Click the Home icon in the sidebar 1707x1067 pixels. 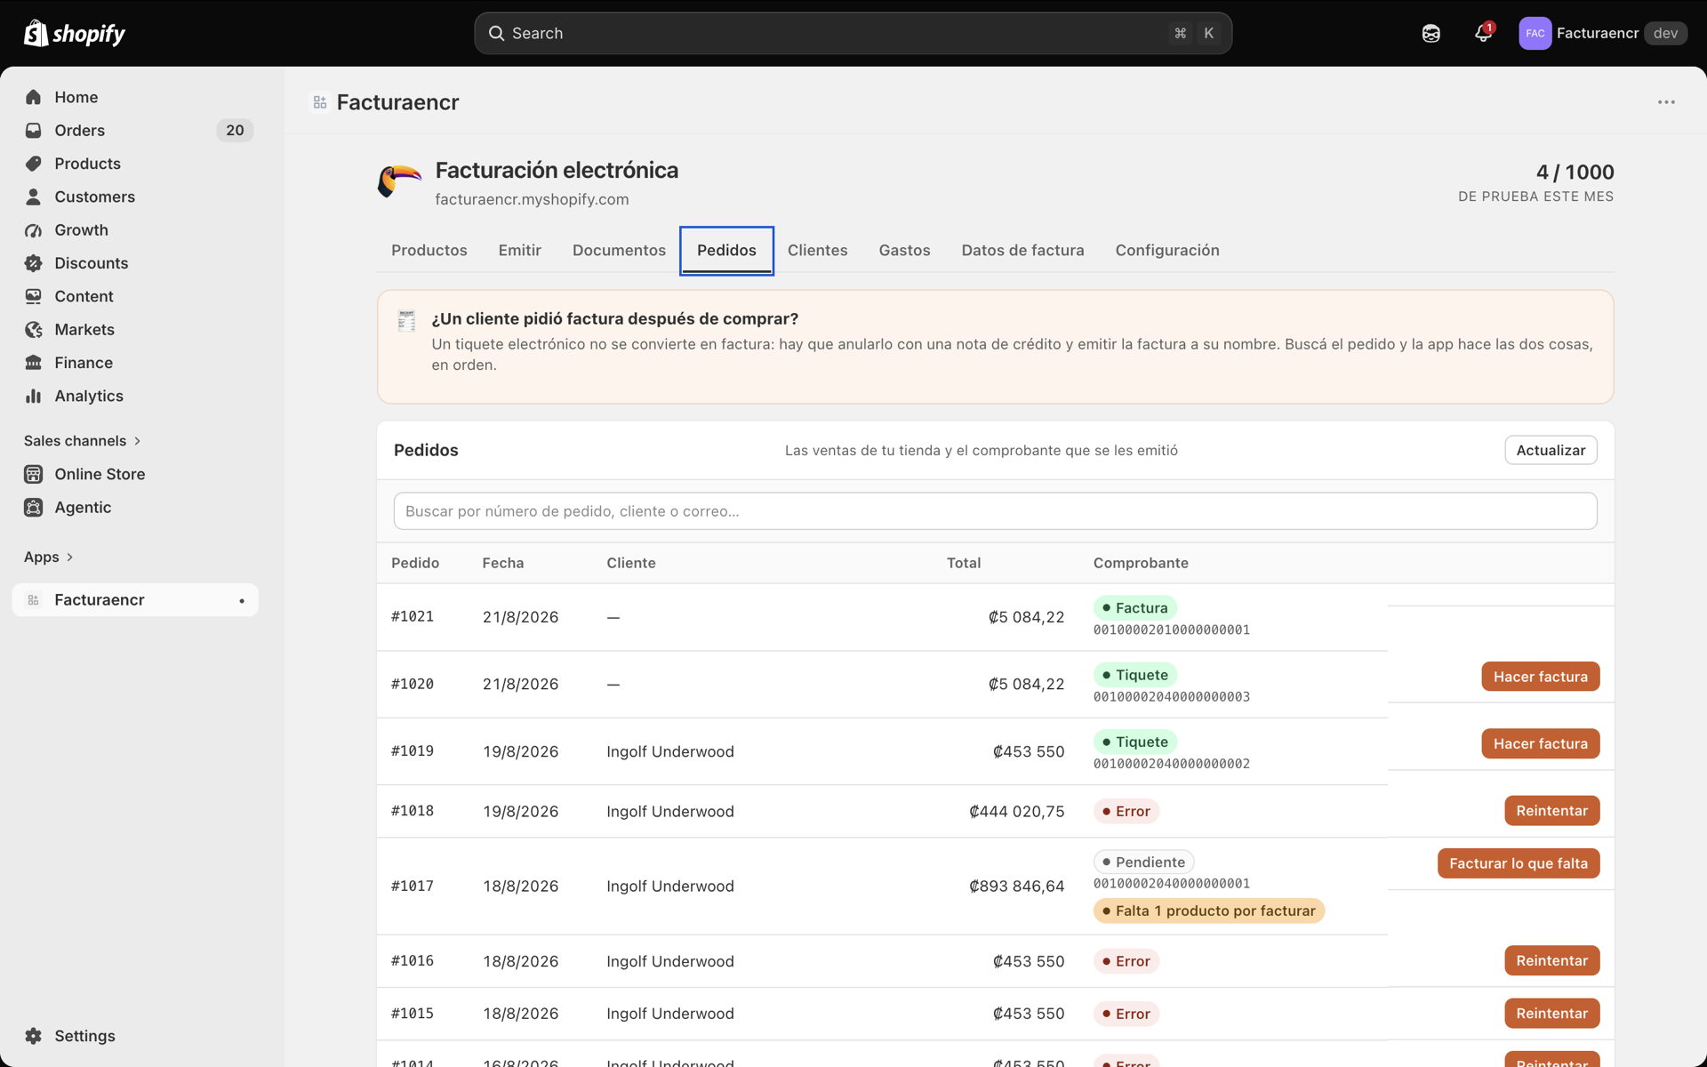34,97
